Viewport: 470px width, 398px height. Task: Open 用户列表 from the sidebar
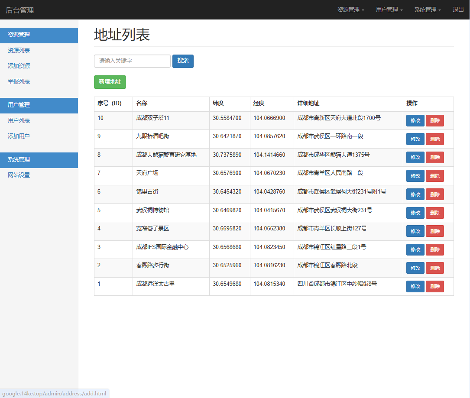[19, 121]
